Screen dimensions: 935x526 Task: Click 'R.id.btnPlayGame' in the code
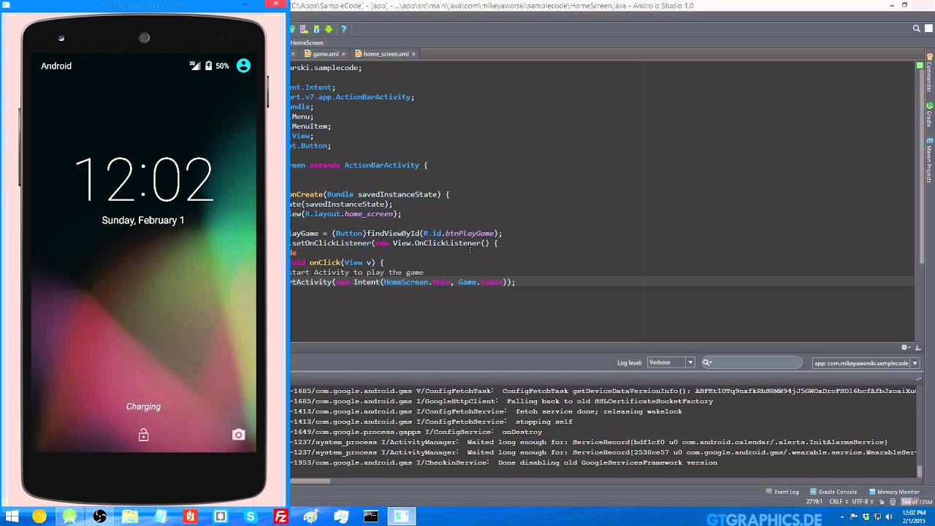(458, 233)
